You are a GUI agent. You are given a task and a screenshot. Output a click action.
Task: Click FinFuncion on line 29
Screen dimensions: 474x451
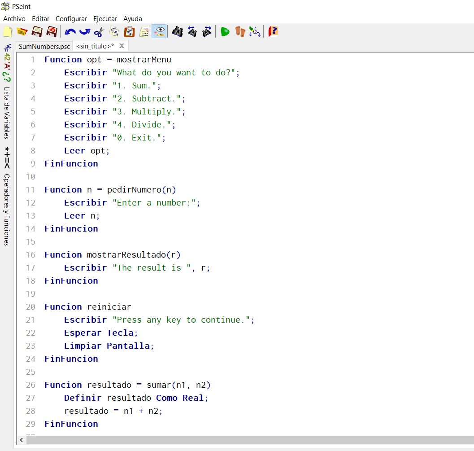point(71,424)
